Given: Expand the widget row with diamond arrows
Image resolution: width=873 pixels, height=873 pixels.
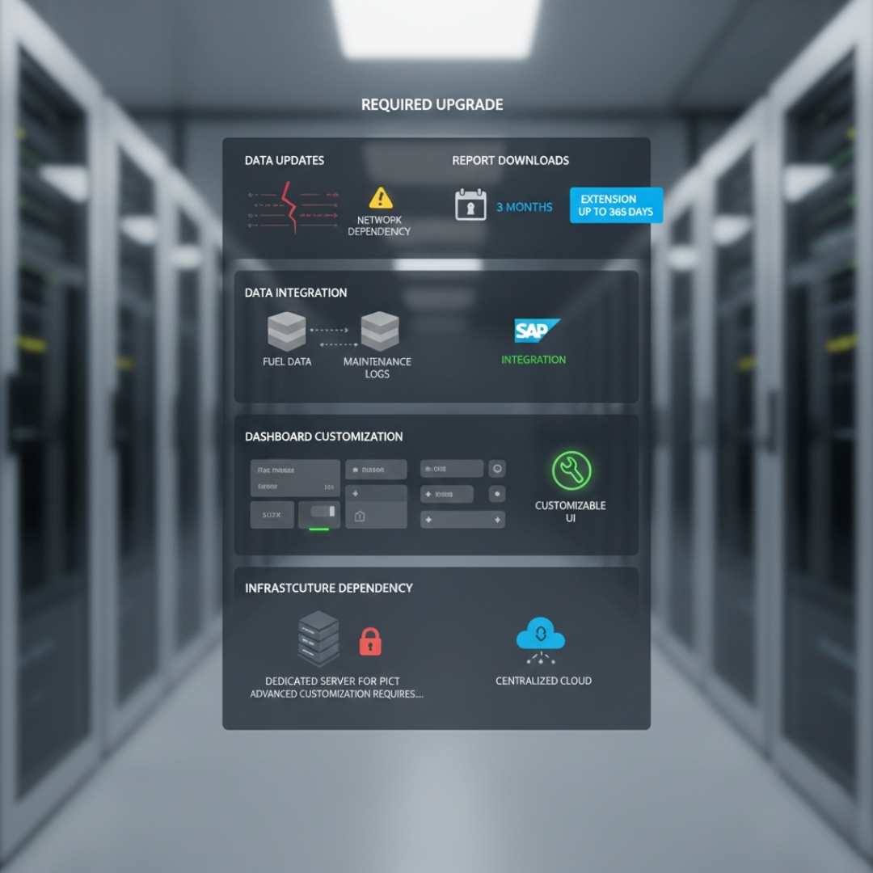Looking at the screenshot, I should [462, 521].
